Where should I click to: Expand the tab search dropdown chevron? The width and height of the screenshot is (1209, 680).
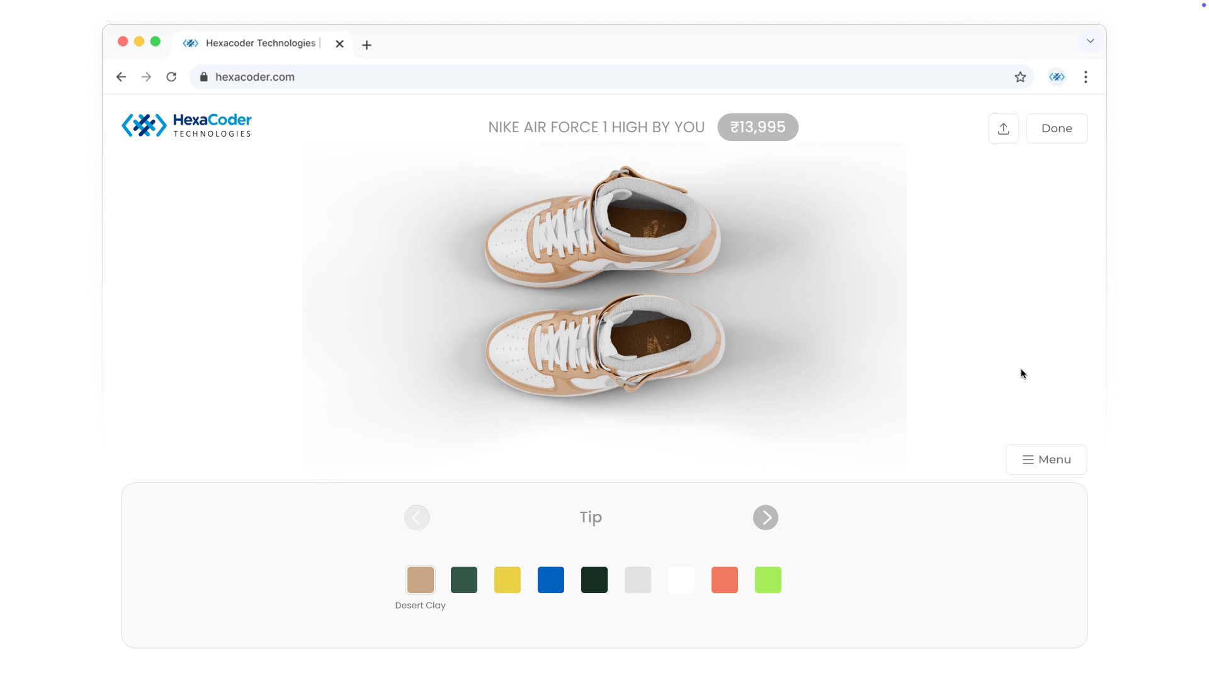1090,41
